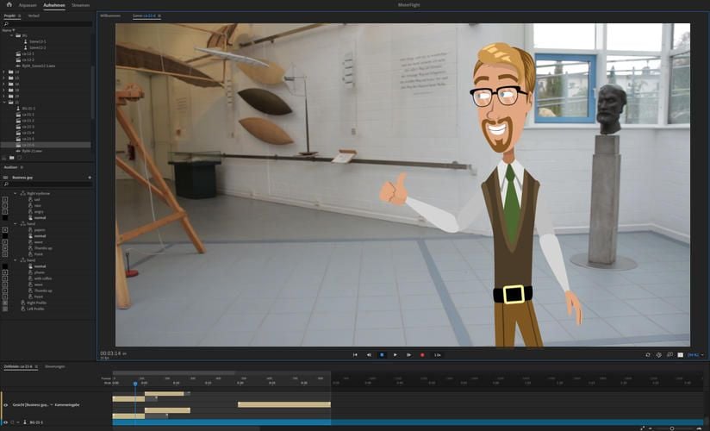Open the Verlauf panel tab
Viewport: 710px width, 431px height.
coord(34,16)
